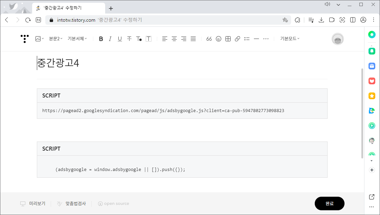Mute tab audio speaker icon
The width and height of the screenshot is (380, 215).
click(327, 4)
